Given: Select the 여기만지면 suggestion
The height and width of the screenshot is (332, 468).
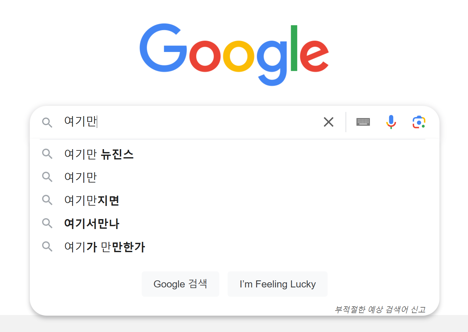Looking at the screenshot, I should [92, 200].
